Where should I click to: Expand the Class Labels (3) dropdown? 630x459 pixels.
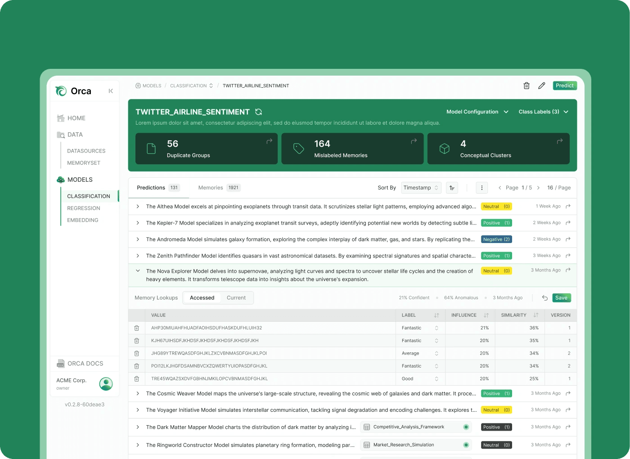coord(544,112)
